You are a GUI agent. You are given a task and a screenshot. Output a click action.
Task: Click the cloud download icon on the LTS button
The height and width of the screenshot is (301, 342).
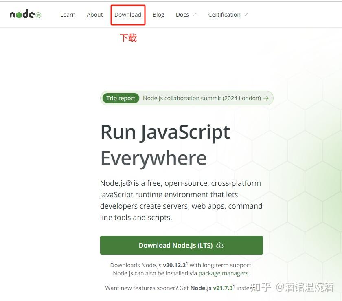[220, 245]
